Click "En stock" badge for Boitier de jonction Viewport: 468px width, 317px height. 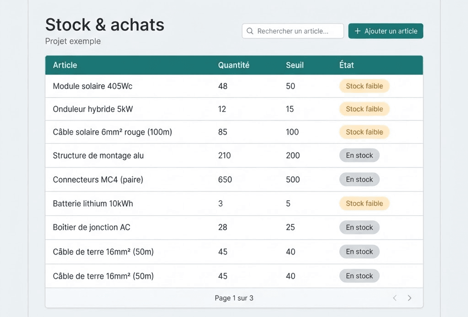point(359,227)
